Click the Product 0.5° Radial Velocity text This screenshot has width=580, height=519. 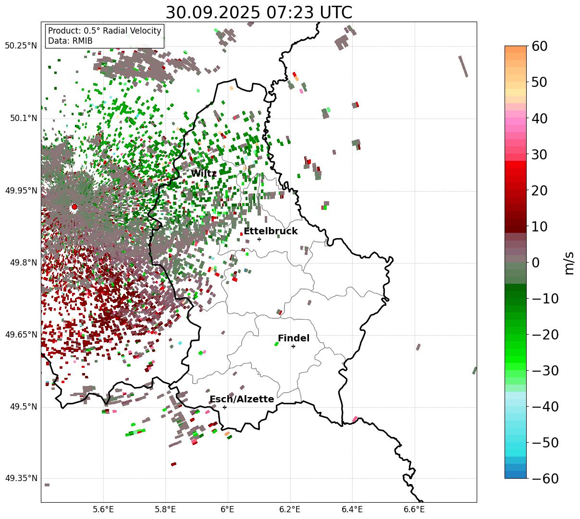pyautogui.click(x=105, y=31)
